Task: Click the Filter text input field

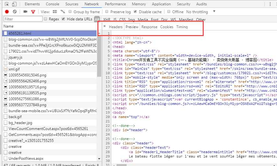Action: coord(23,19)
